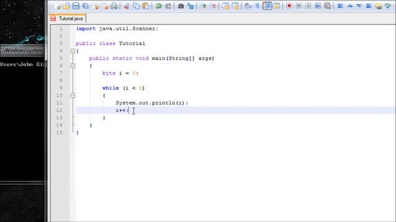This screenshot has width=396, height=222.
Task: Click the 'public class Tutorial' text
Action: tap(110, 44)
